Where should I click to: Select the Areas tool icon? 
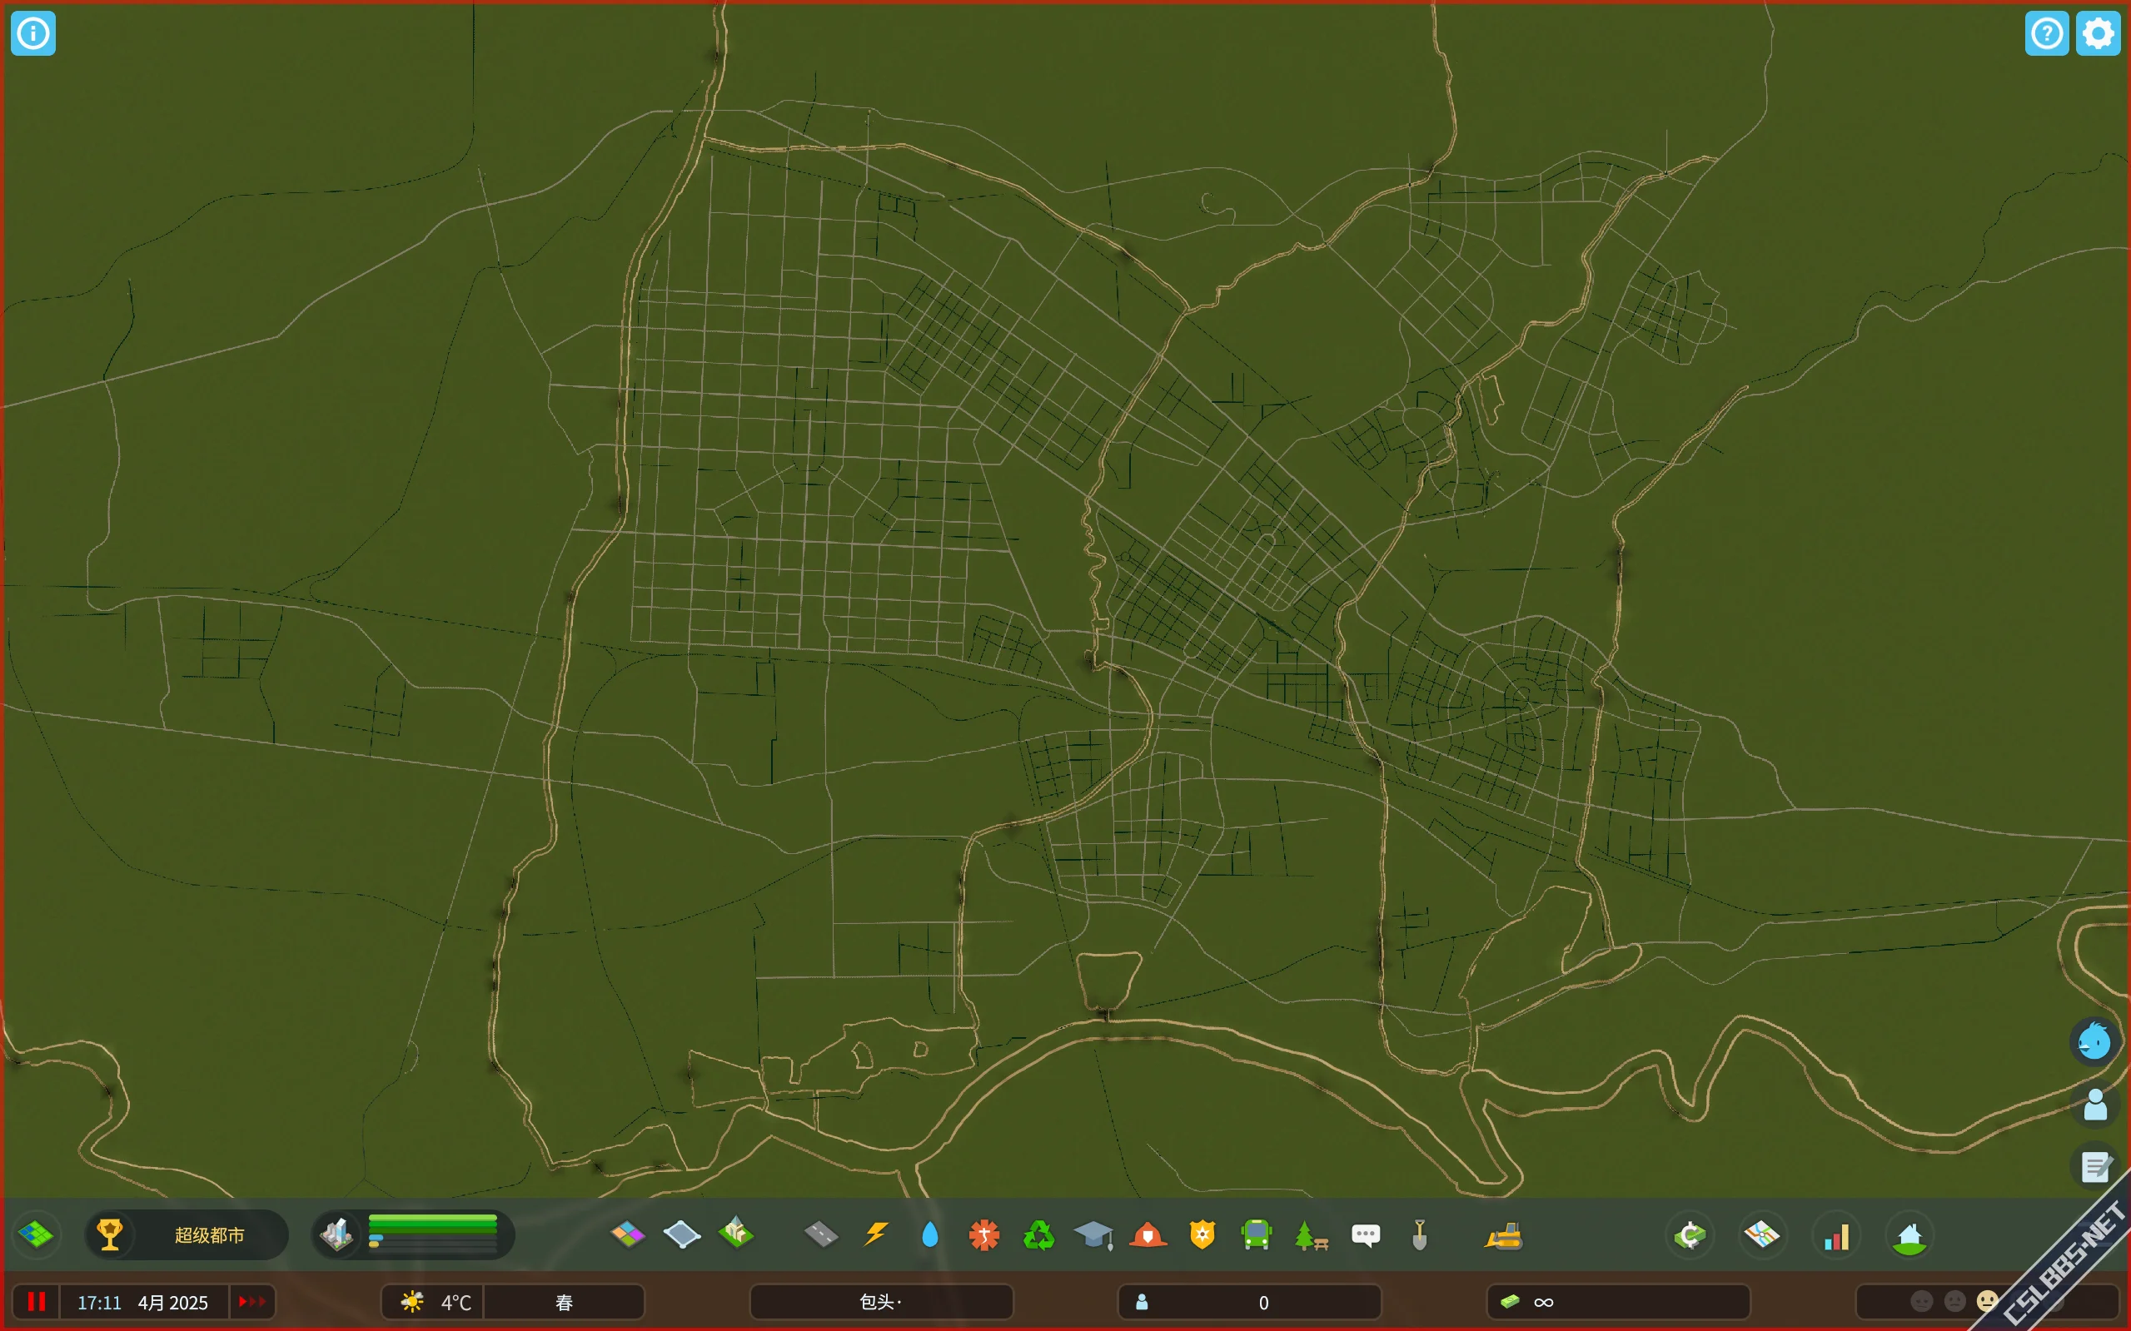coord(681,1234)
